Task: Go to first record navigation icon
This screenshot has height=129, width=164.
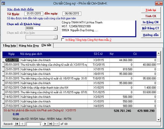Action: (17, 124)
